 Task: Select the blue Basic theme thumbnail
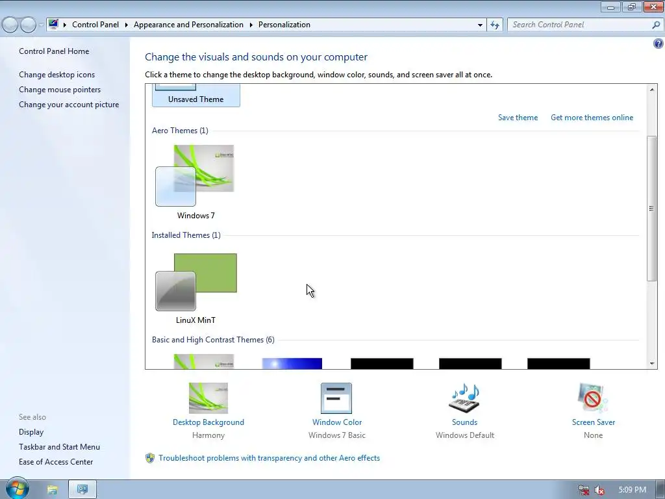coord(292,363)
